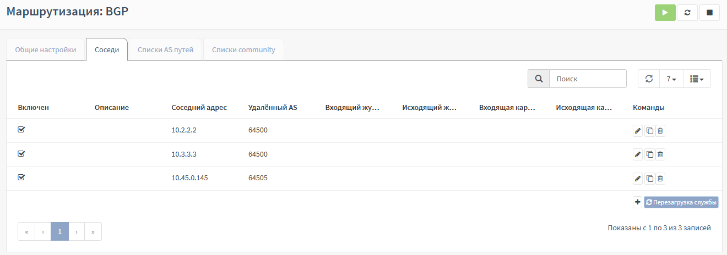Restart the BGP service from the header
This screenshot has width=727, height=255.
687,12
